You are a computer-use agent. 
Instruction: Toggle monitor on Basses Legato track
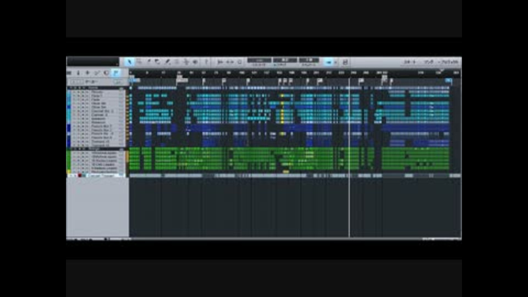click(87, 168)
